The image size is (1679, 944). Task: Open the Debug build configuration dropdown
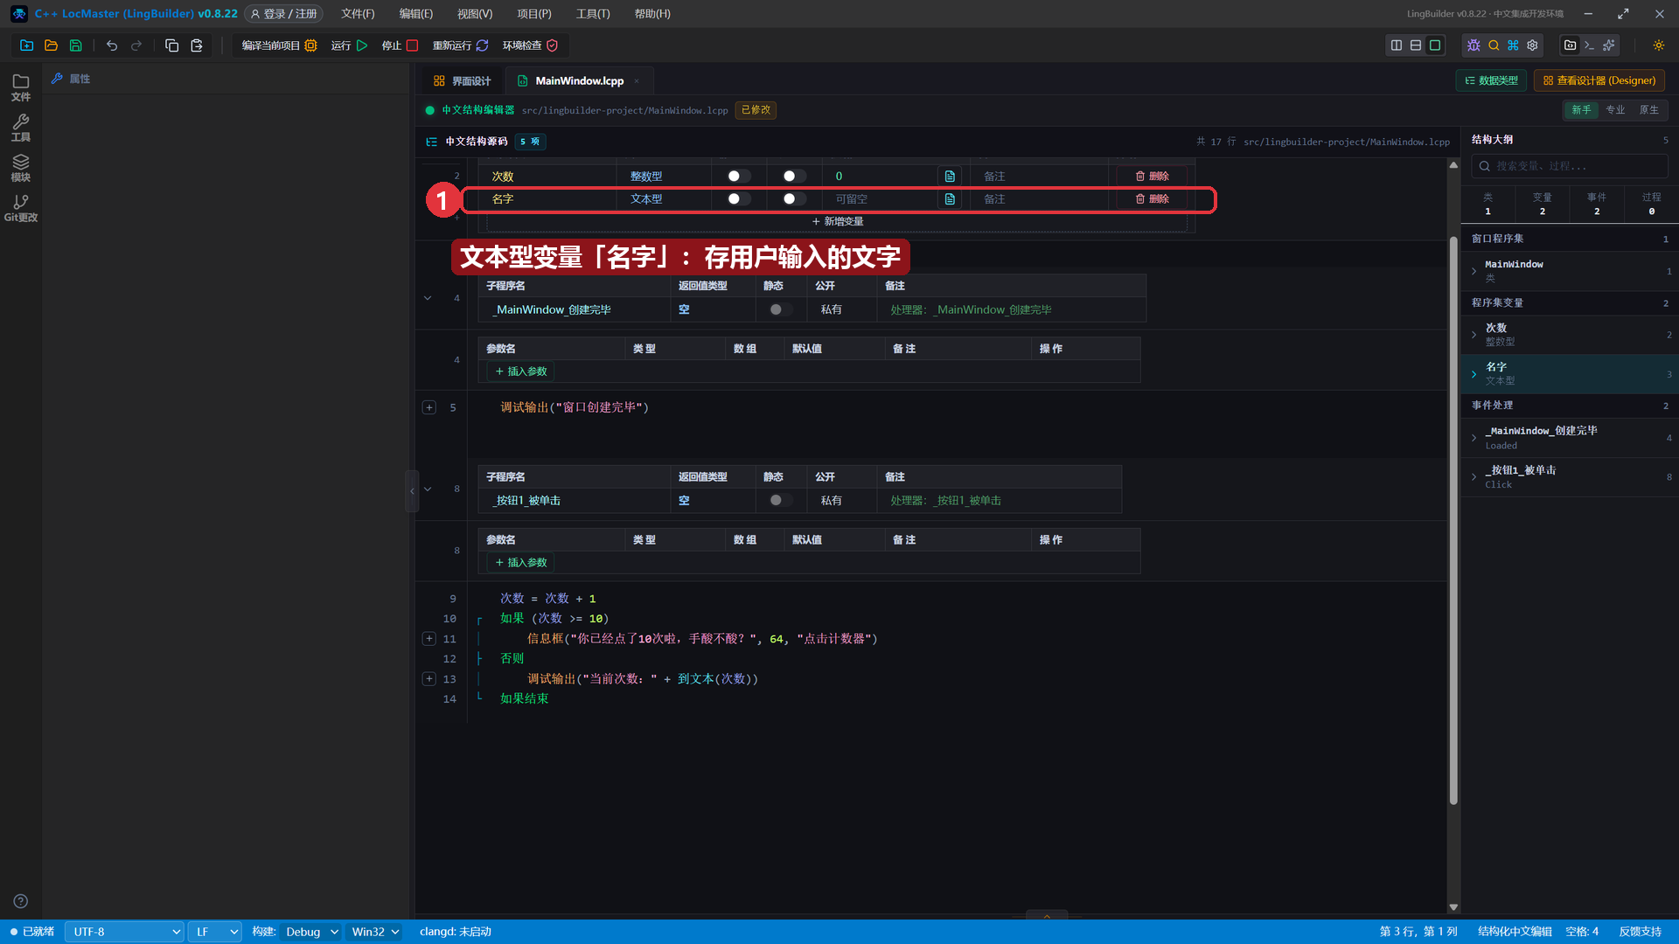(311, 932)
